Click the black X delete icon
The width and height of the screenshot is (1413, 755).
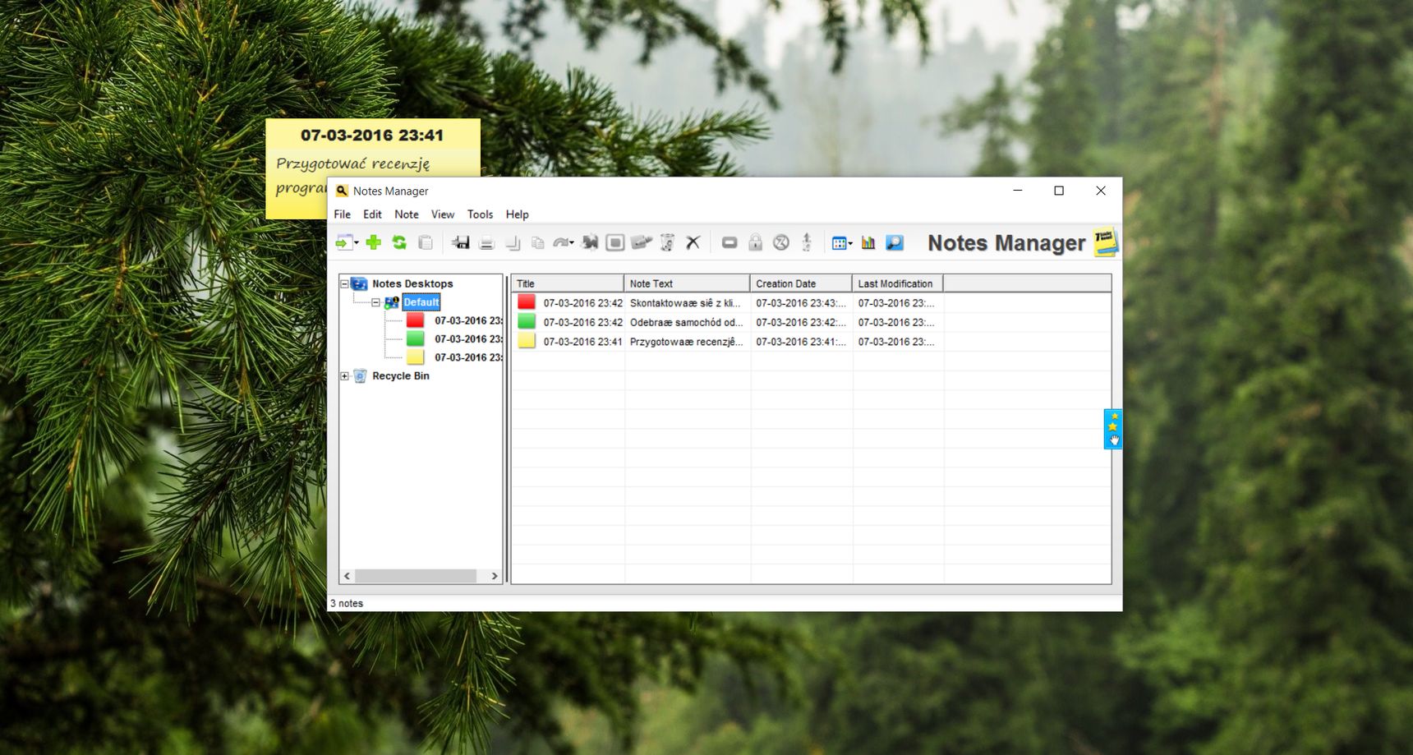(x=693, y=242)
